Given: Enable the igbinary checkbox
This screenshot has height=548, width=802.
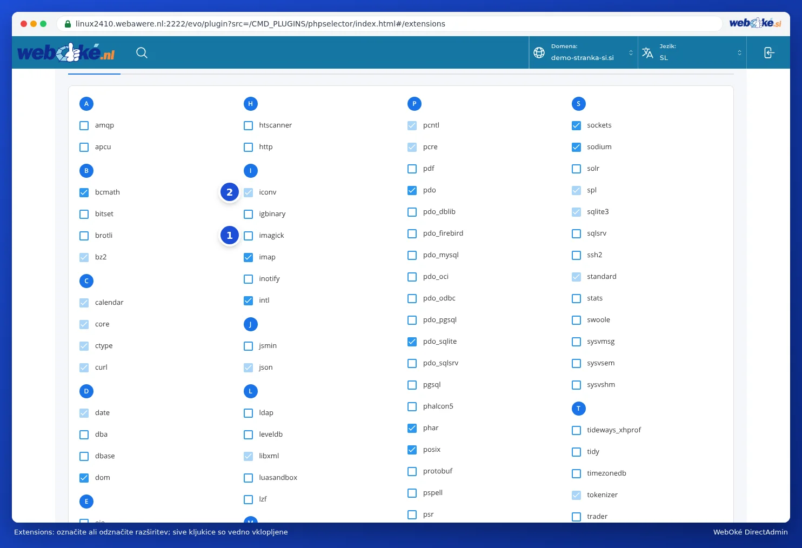Looking at the screenshot, I should [248, 214].
